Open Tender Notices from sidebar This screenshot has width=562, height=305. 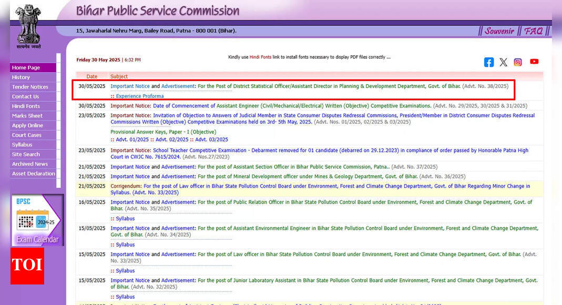tap(30, 87)
